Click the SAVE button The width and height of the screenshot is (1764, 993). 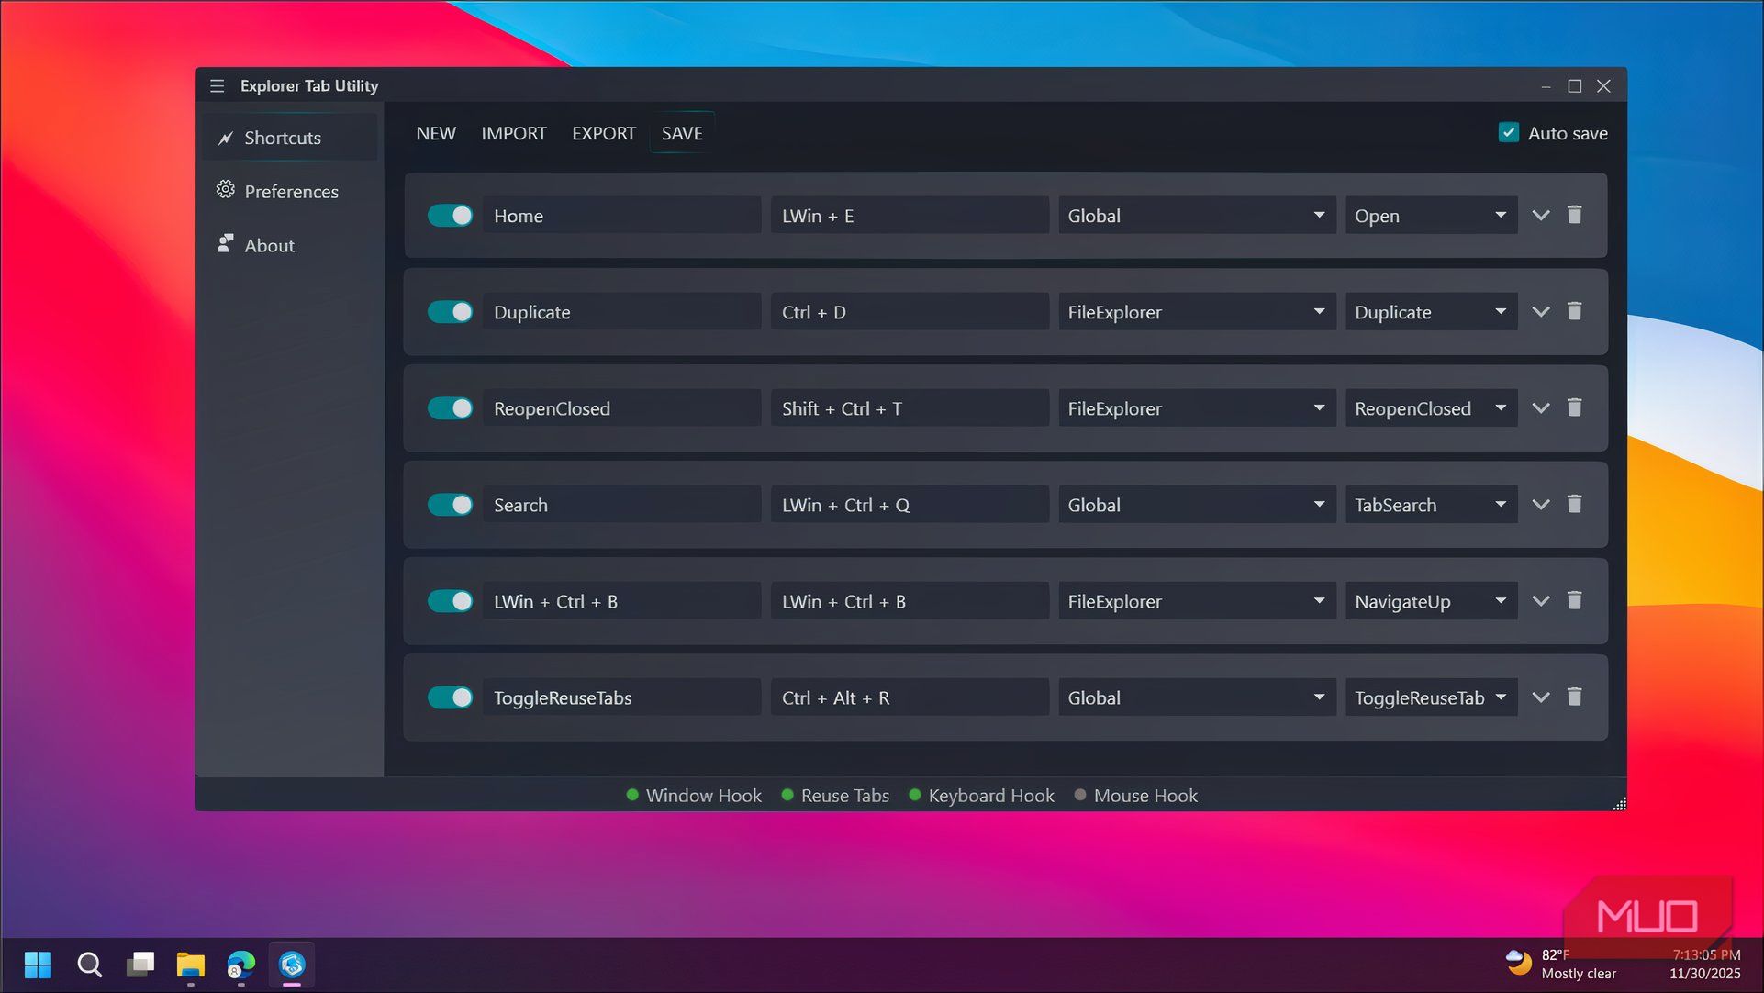click(682, 133)
